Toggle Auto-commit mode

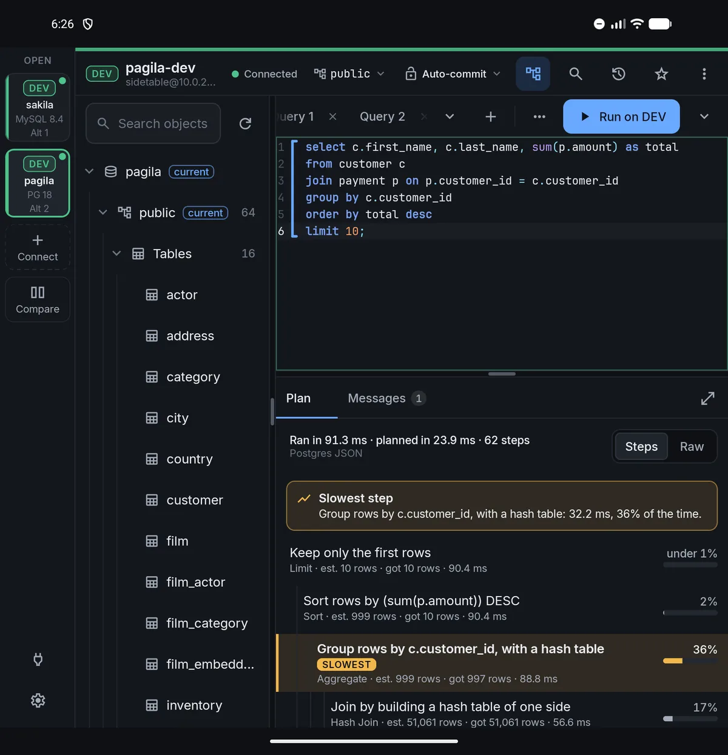pos(453,73)
